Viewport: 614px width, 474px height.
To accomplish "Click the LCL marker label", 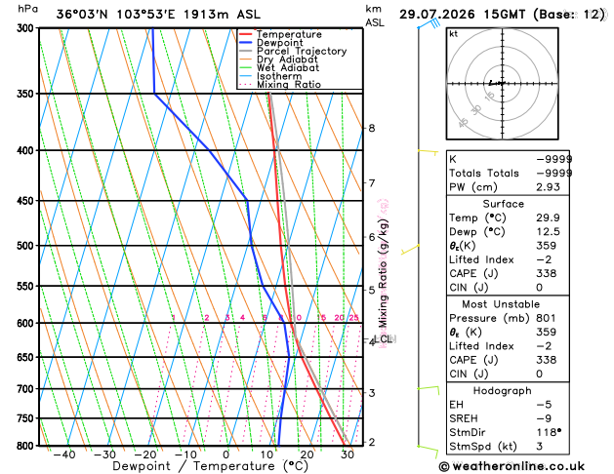I will (x=383, y=338).
